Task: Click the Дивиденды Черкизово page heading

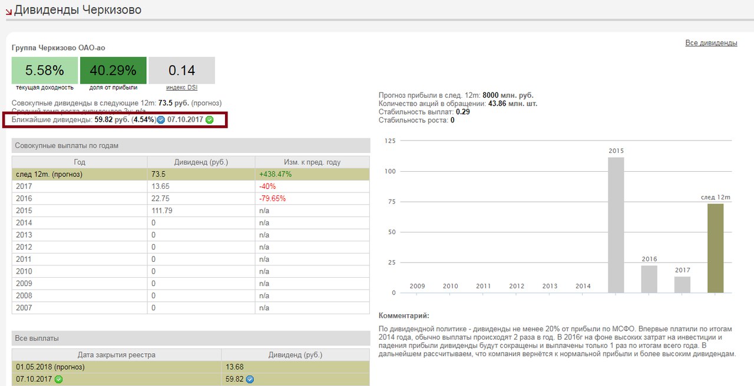Action: tap(78, 10)
